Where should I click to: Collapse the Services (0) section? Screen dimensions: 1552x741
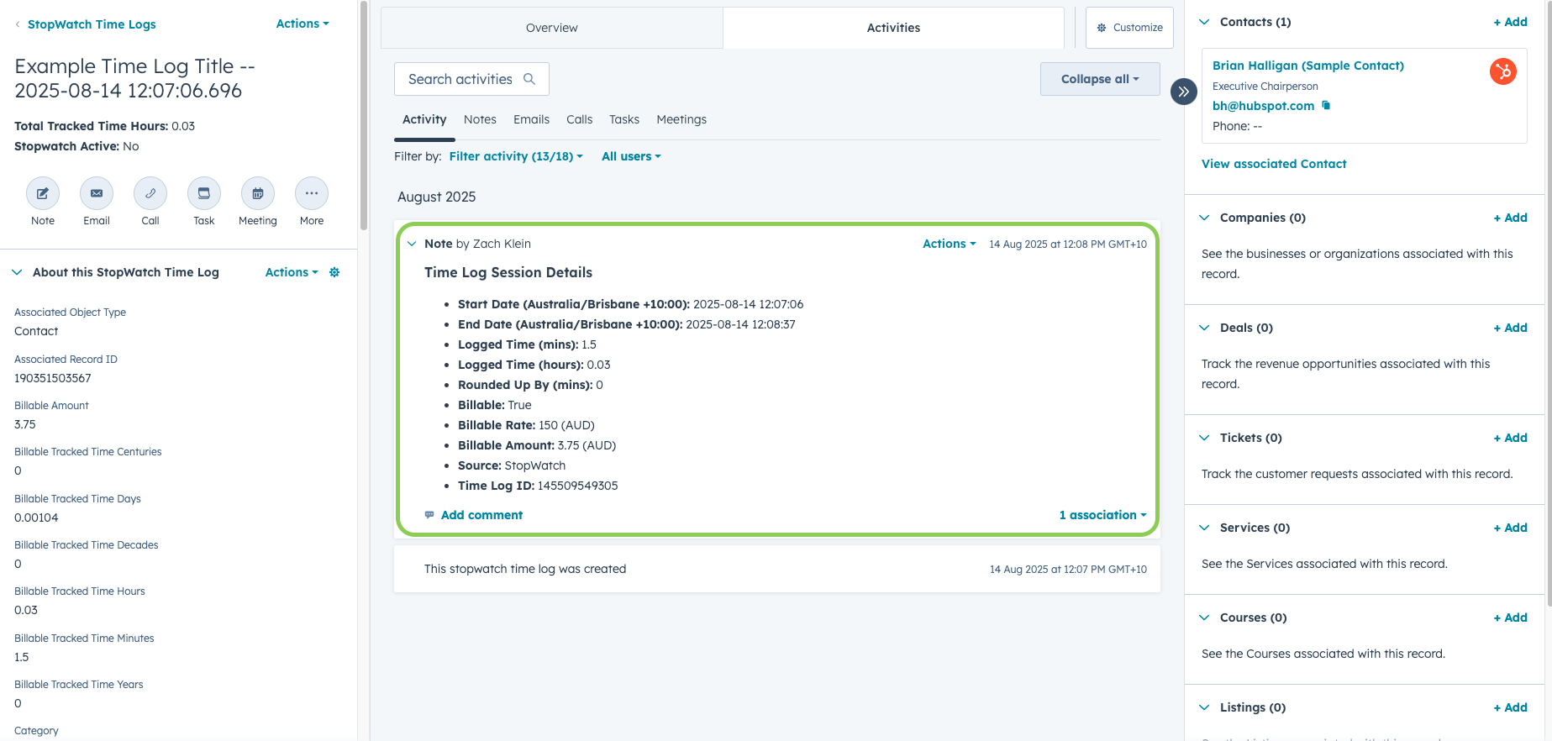(1204, 528)
